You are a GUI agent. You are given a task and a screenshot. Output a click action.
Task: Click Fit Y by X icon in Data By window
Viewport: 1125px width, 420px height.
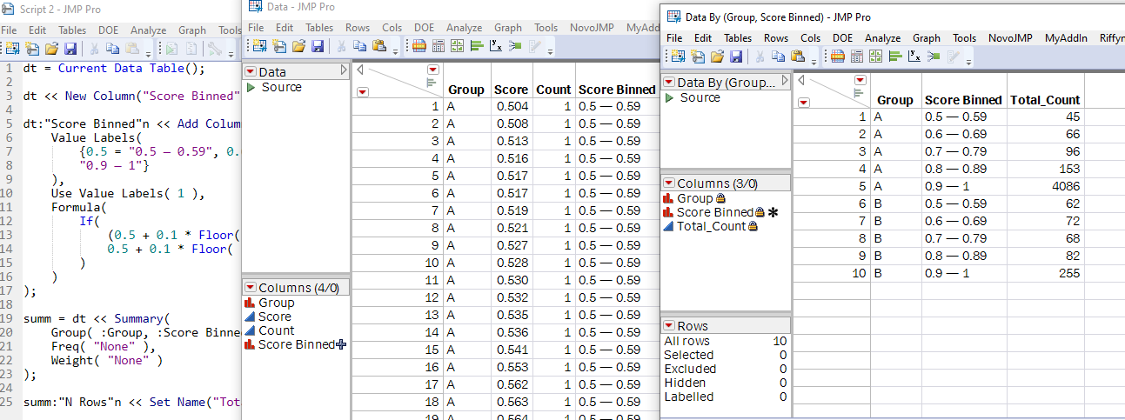click(914, 57)
